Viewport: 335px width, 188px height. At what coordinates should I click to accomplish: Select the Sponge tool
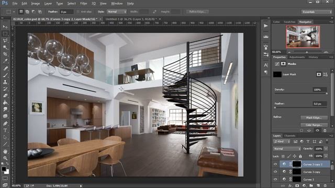[x=5, y=116]
